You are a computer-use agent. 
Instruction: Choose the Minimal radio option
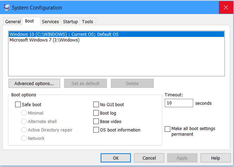click(24, 113)
